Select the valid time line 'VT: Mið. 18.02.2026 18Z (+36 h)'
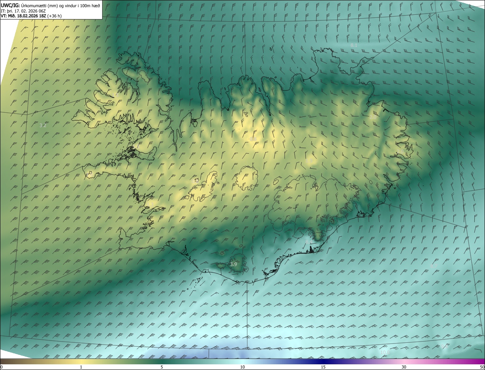The image size is (485, 370). [x=31, y=16]
